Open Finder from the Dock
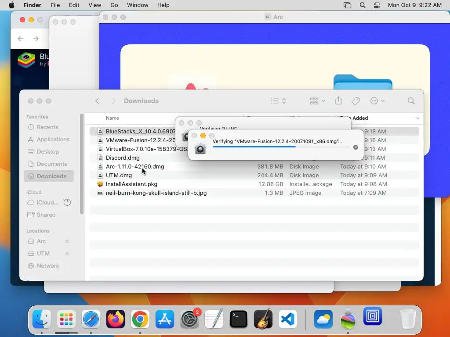This screenshot has height=337, width=450. 42,319
